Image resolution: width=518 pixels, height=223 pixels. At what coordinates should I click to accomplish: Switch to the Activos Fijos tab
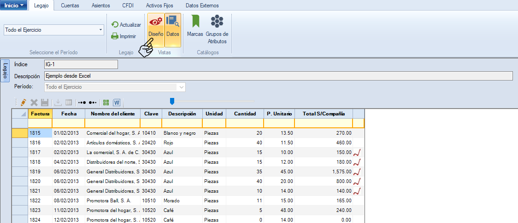tap(160, 6)
